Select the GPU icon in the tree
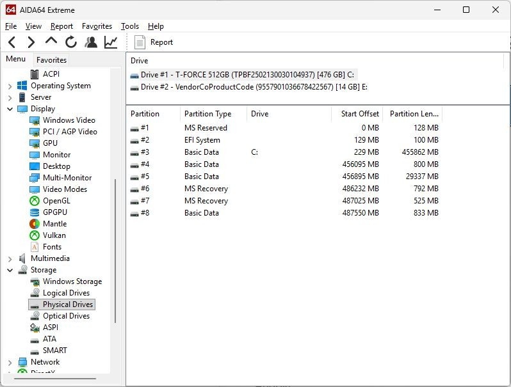This screenshot has width=511, height=387. click(35, 143)
